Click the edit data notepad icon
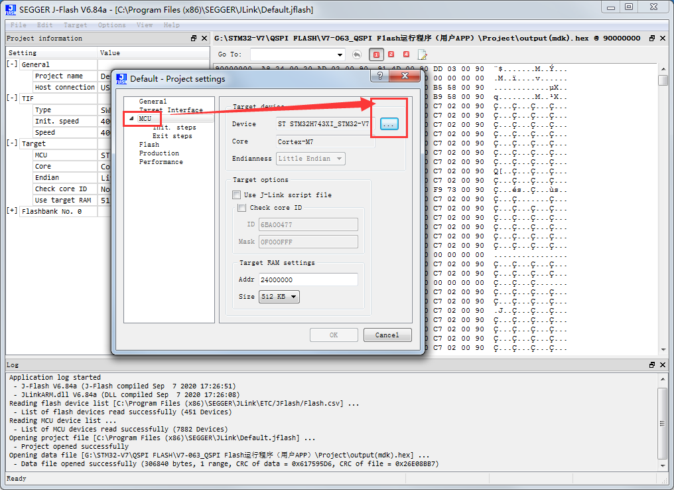This screenshot has width=674, height=490. point(422,54)
